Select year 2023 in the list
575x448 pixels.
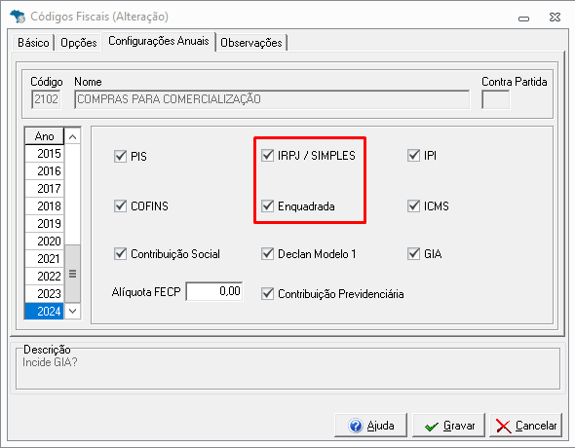(45, 294)
